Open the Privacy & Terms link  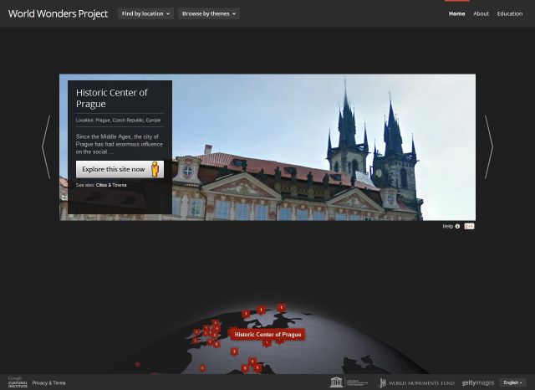point(48,382)
